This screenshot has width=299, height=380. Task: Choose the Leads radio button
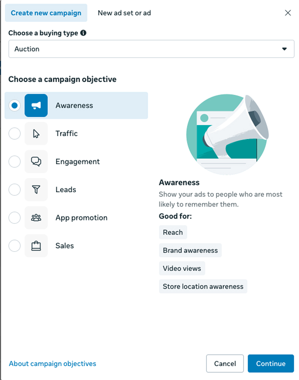click(x=15, y=189)
